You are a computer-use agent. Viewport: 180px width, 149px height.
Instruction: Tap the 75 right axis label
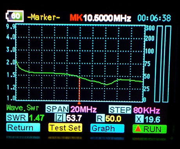[x=147, y=64]
